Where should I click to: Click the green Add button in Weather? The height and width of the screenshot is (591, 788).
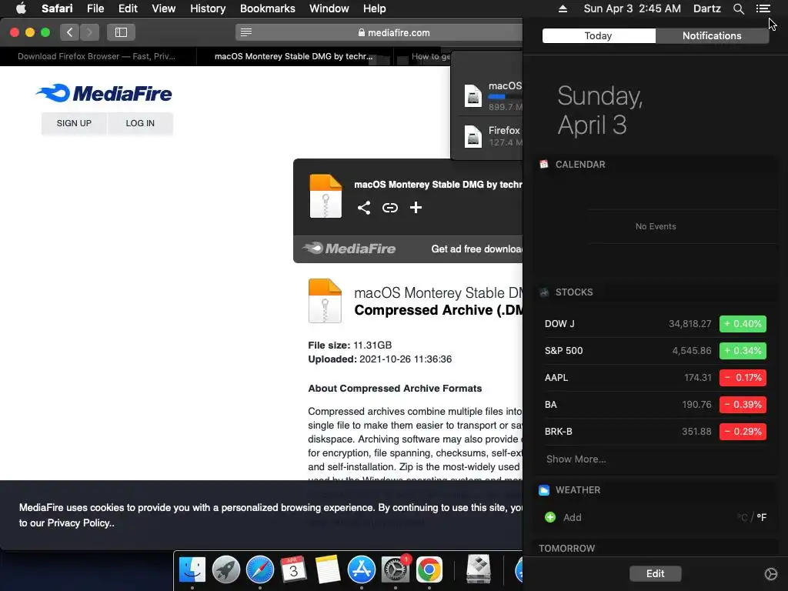(550, 517)
